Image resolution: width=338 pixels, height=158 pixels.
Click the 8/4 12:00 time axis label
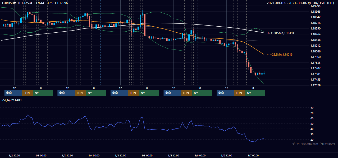121,155
